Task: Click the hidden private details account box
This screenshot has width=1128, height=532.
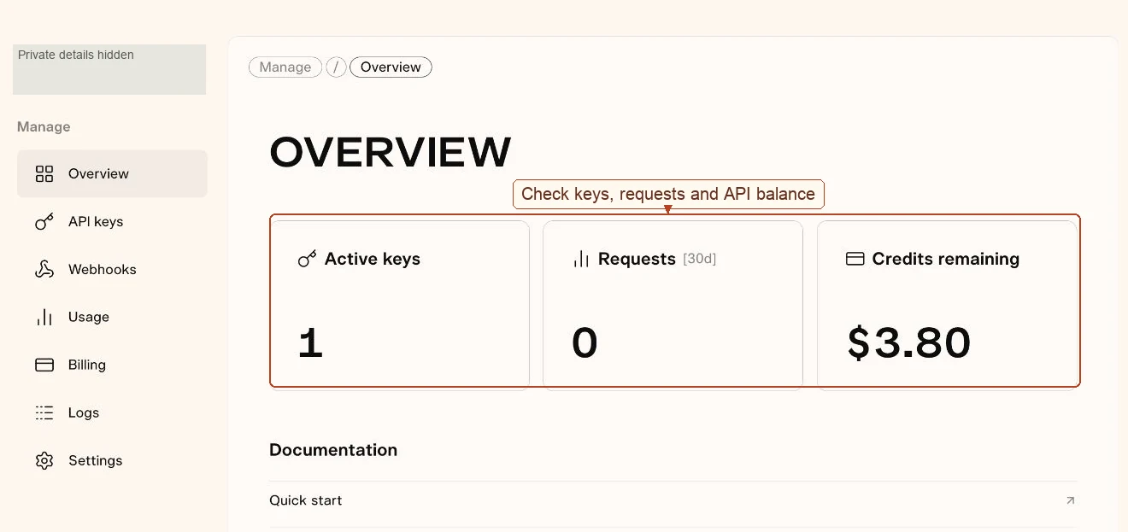Action: [x=109, y=69]
